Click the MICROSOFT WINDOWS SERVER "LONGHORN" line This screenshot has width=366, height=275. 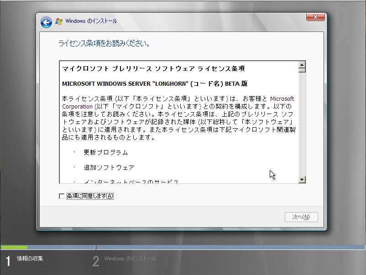click(x=155, y=84)
